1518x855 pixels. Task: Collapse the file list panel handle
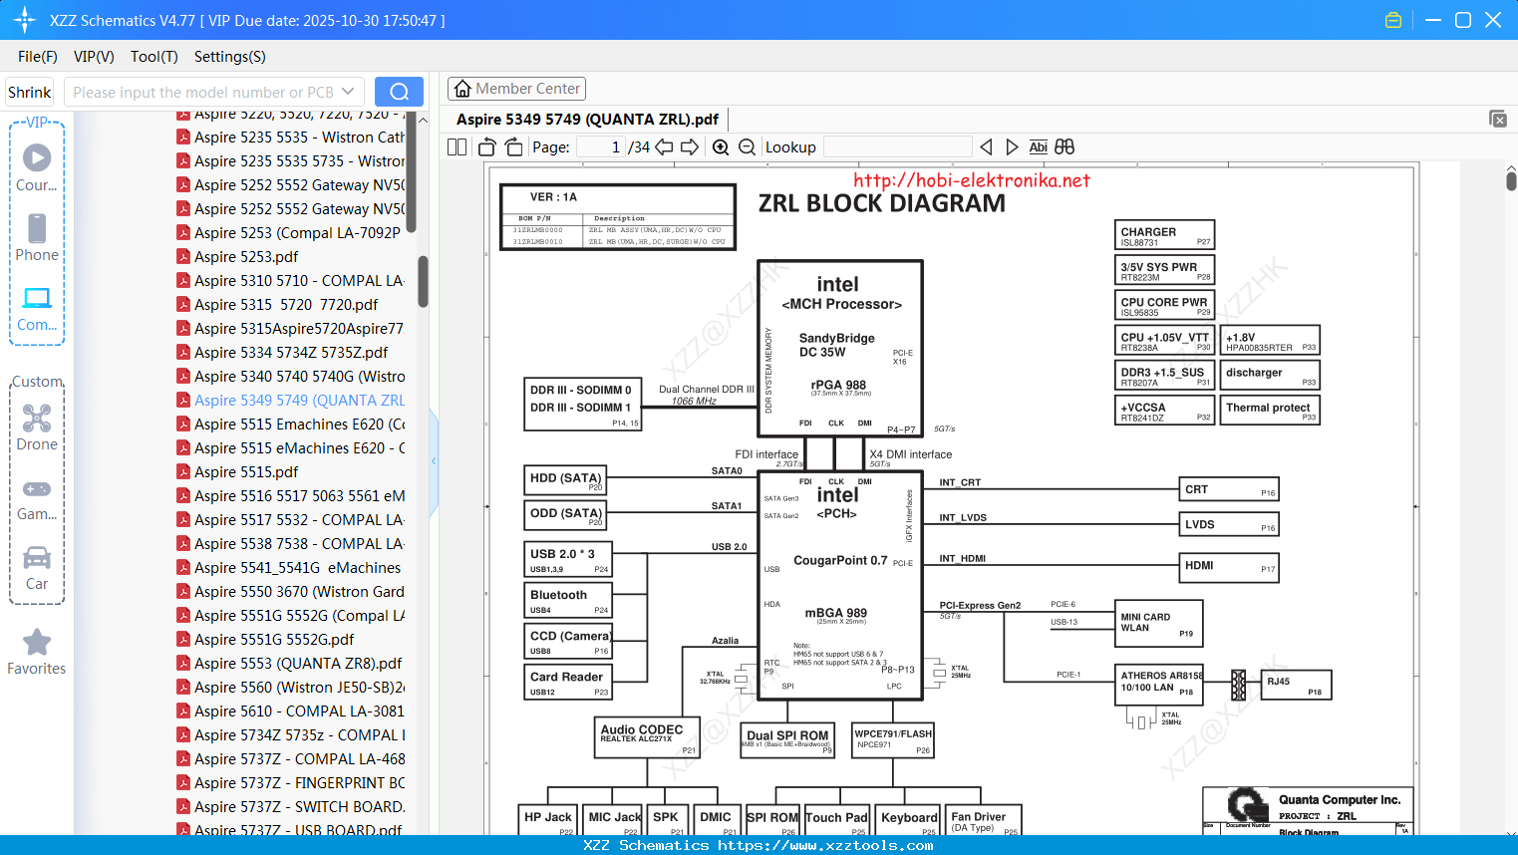(x=434, y=461)
